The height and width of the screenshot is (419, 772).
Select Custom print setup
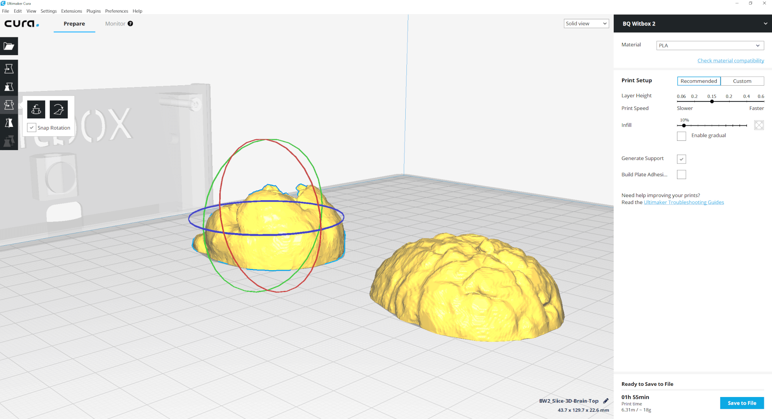point(742,81)
